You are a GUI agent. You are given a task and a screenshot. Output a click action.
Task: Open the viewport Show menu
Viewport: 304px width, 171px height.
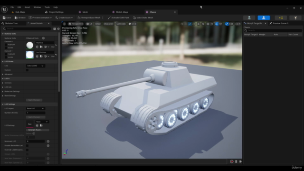click(x=98, y=24)
